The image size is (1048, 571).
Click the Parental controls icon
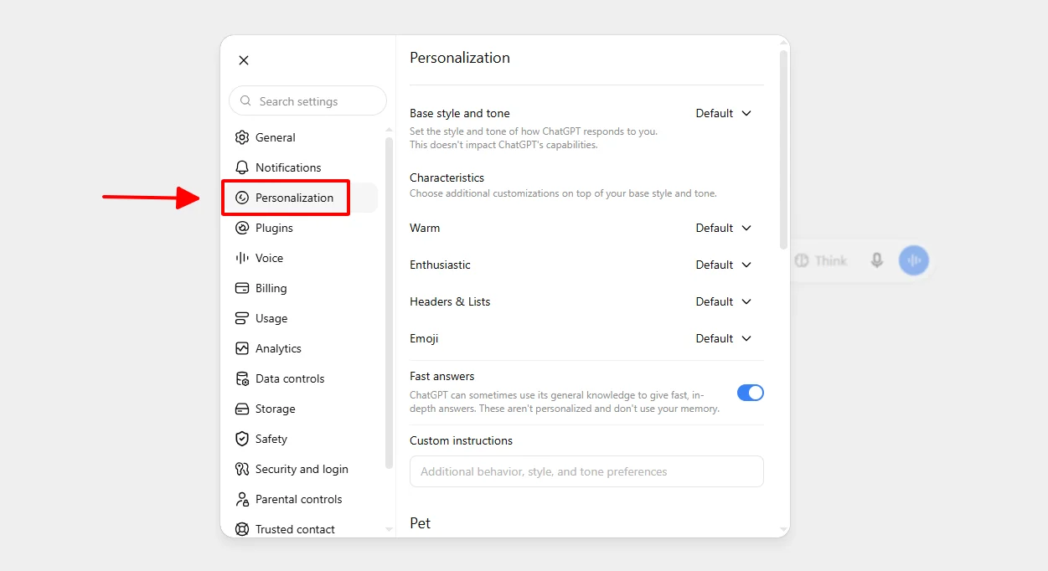coord(242,499)
